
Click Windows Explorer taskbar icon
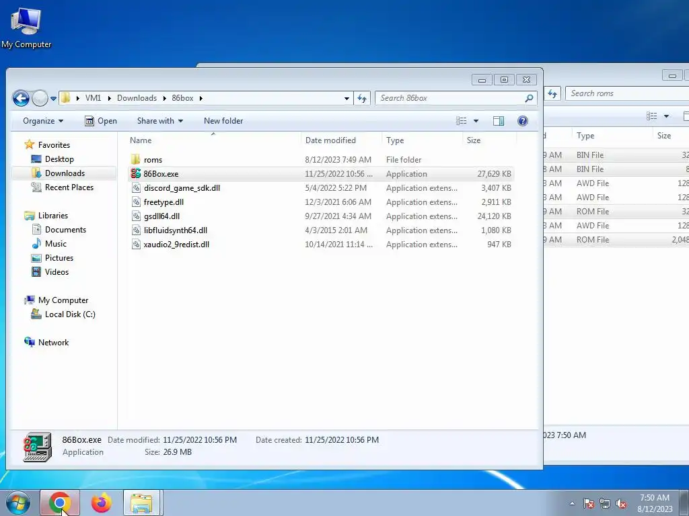pyautogui.click(x=143, y=503)
